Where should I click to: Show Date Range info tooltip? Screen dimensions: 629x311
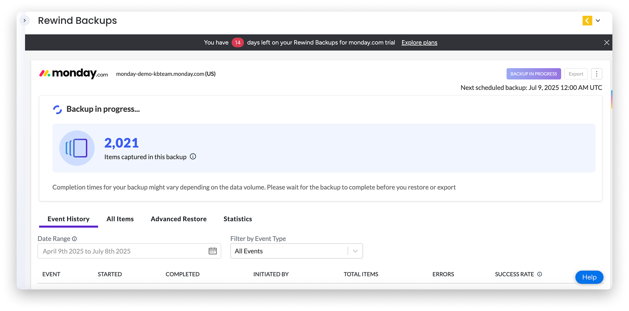tap(74, 239)
